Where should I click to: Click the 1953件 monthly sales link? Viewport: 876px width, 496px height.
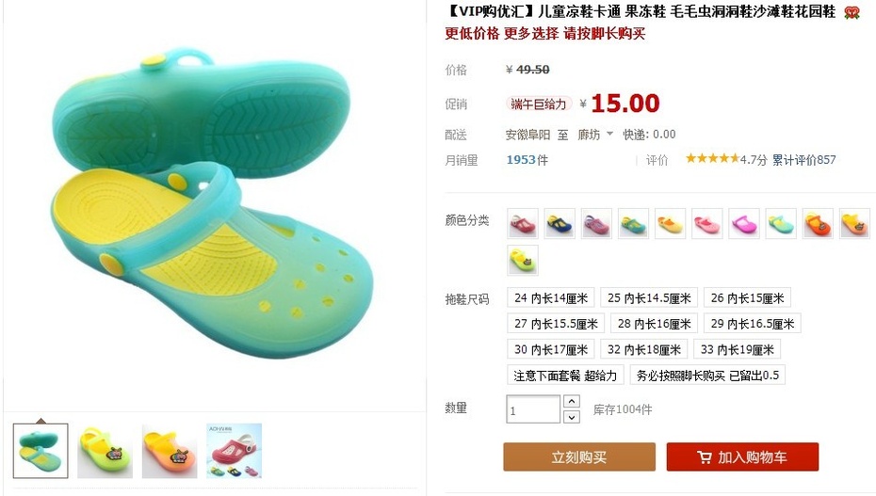pyautogui.click(x=527, y=160)
